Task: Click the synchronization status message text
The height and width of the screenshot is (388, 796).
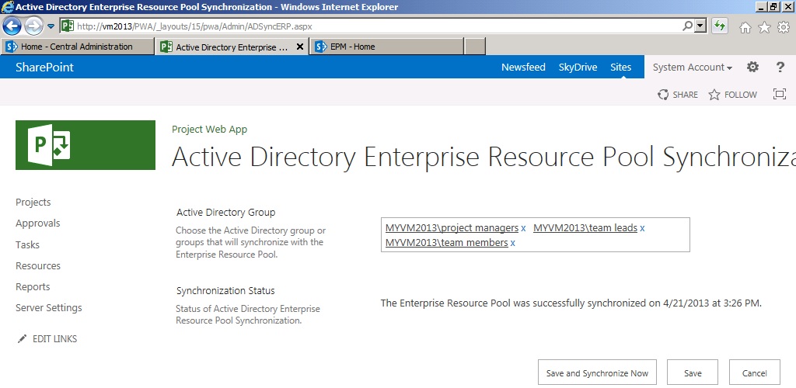Action: click(571, 303)
